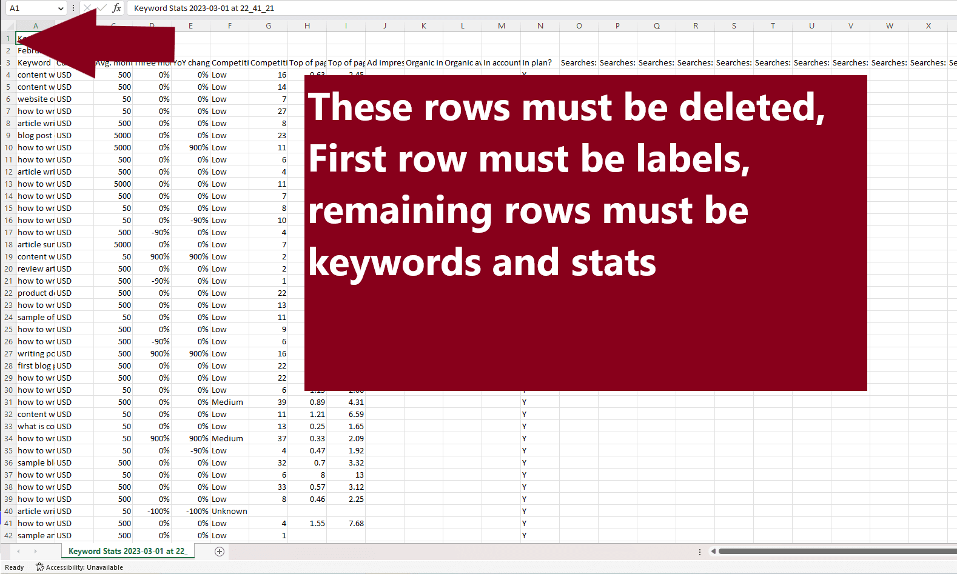
Task: Select column F header
Action: 229,25
